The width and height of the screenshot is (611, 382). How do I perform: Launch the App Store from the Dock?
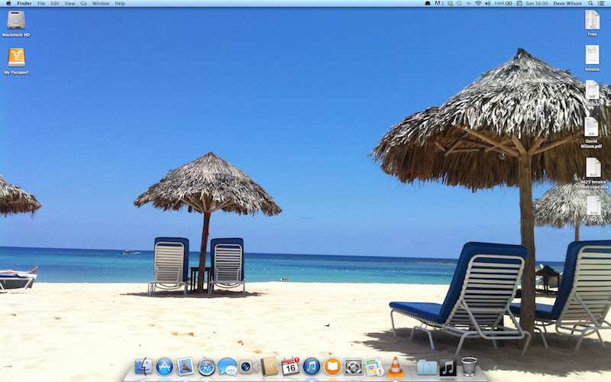(x=164, y=367)
